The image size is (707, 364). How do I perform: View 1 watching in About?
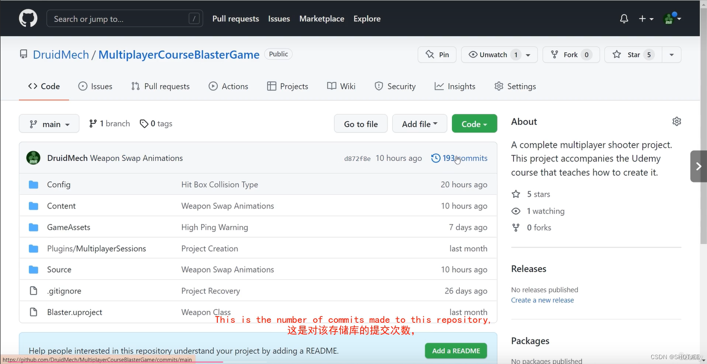point(538,211)
